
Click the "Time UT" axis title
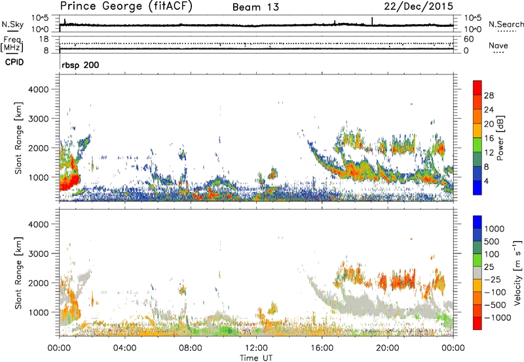point(256,358)
